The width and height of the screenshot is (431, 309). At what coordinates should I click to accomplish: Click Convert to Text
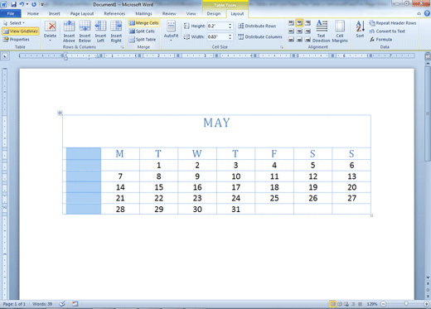pos(387,31)
